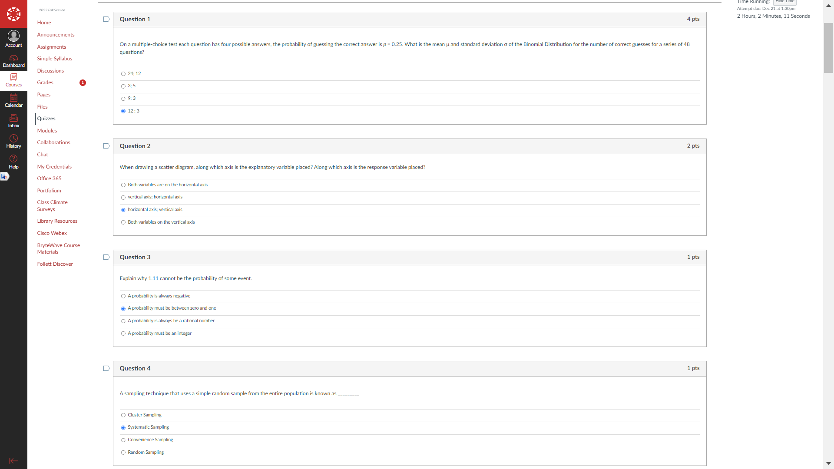Screen dimensions: 834x469
Task: Select "Random Sampling" answer
Action: (123, 453)
